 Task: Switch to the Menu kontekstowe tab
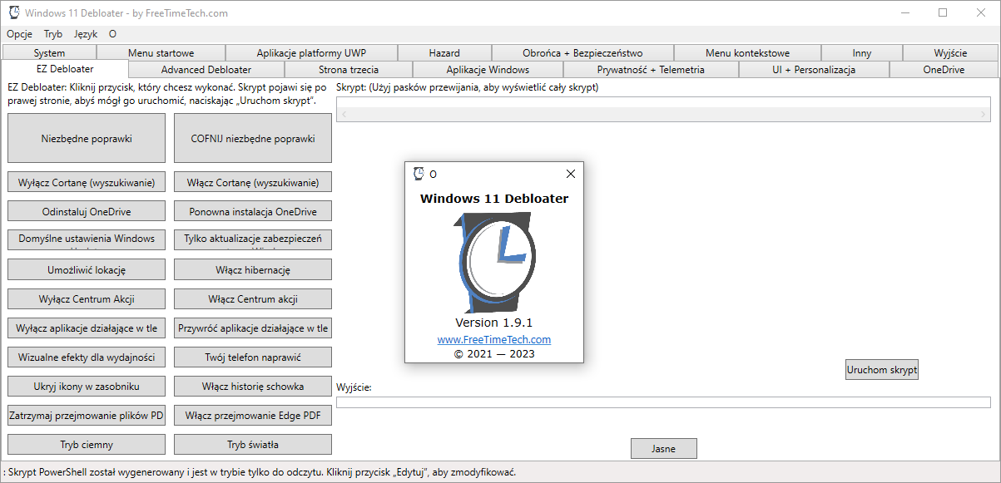747,53
